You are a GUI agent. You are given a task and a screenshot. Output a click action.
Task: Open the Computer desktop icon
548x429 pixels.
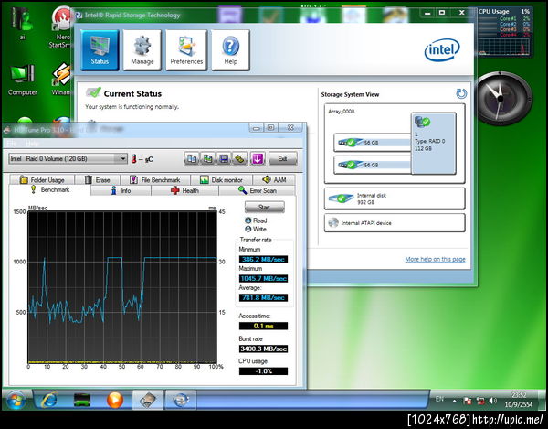point(22,80)
